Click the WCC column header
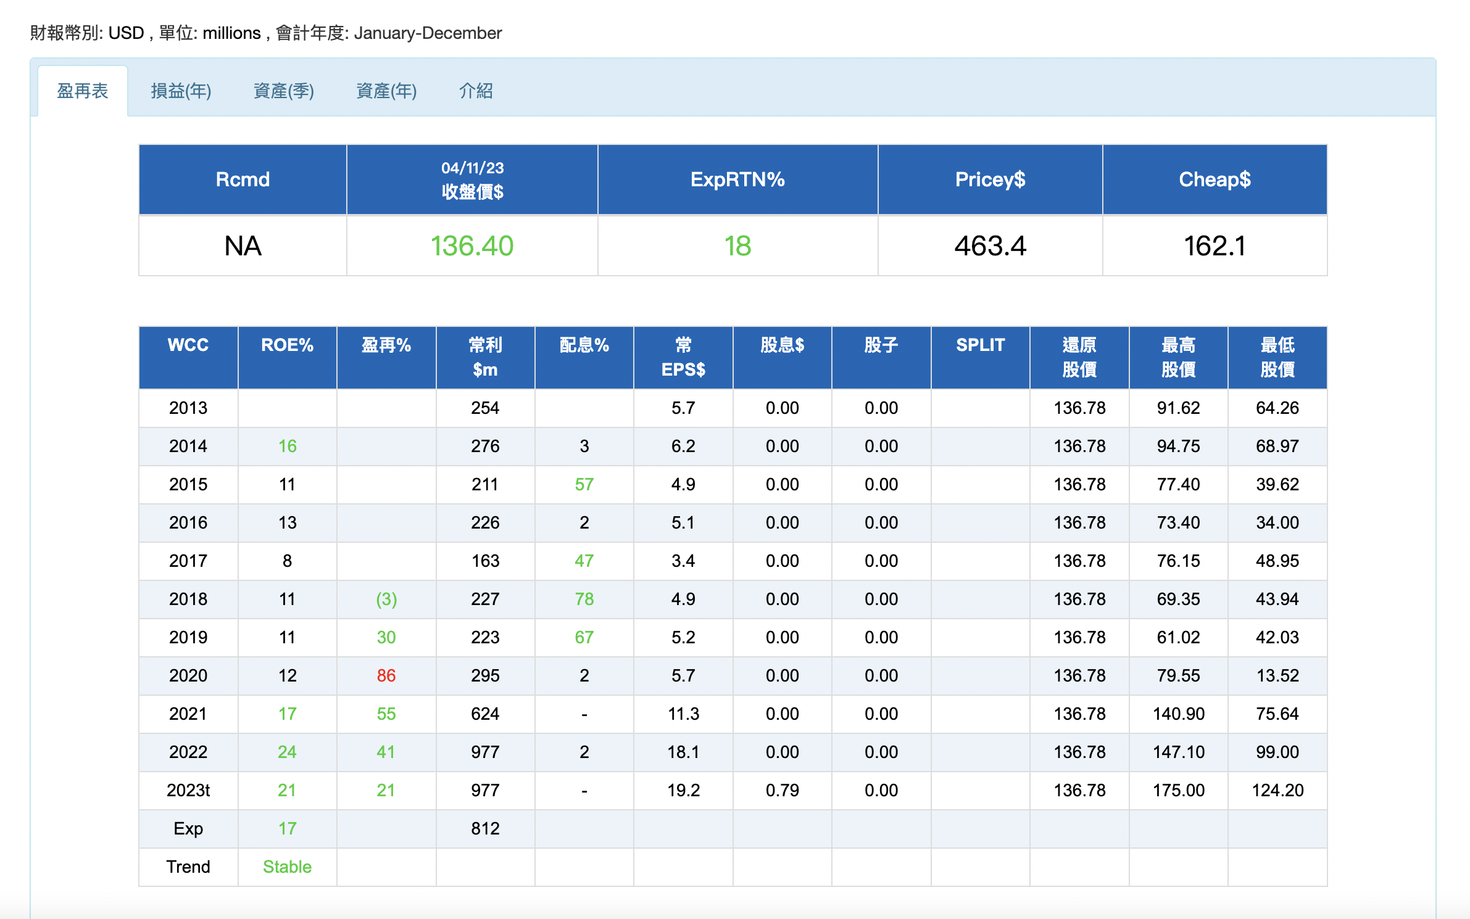1470x919 pixels. pyautogui.click(x=188, y=358)
